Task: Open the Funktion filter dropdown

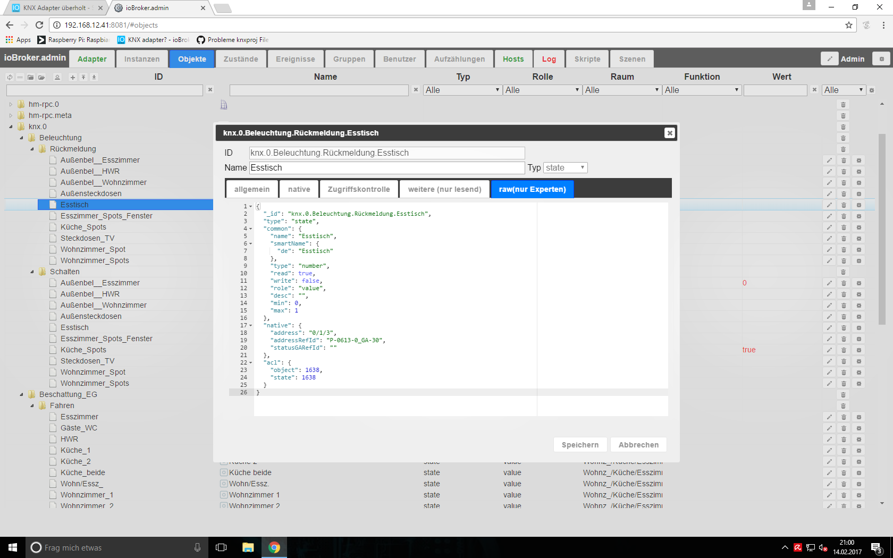Action: point(702,90)
